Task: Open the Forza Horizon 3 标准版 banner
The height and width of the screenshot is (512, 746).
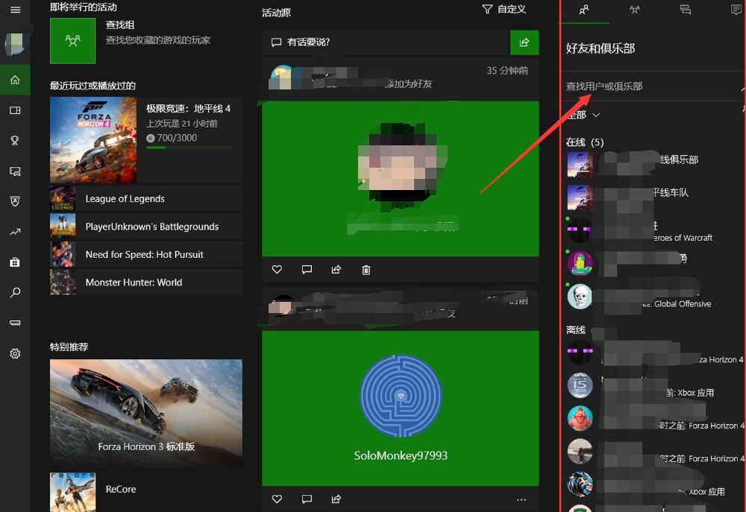Action: [146, 413]
